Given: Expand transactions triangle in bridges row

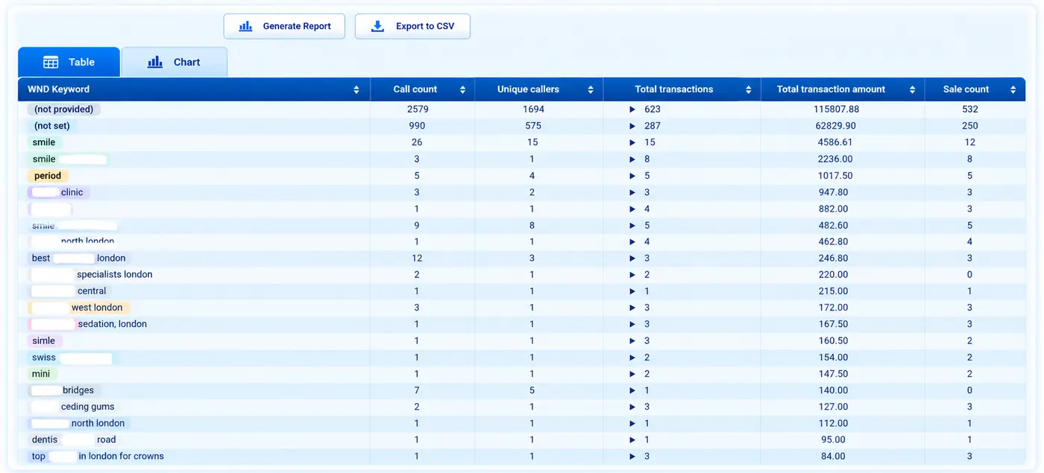Looking at the screenshot, I should (x=633, y=390).
